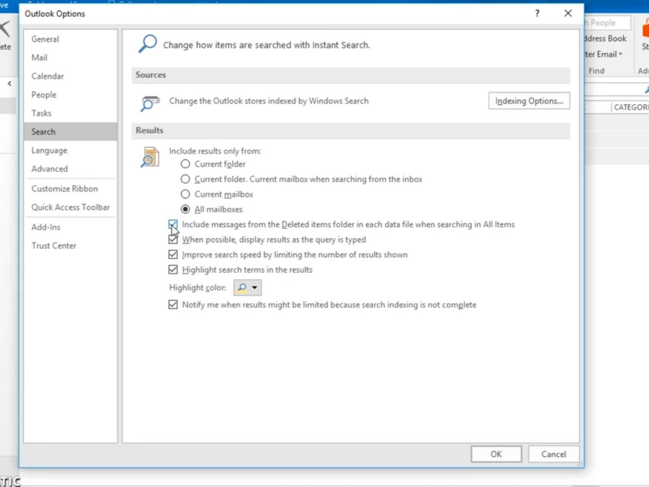Image resolution: width=649 pixels, height=487 pixels.
Task: Click the Categories column header in Outlook
Action: tap(631, 107)
